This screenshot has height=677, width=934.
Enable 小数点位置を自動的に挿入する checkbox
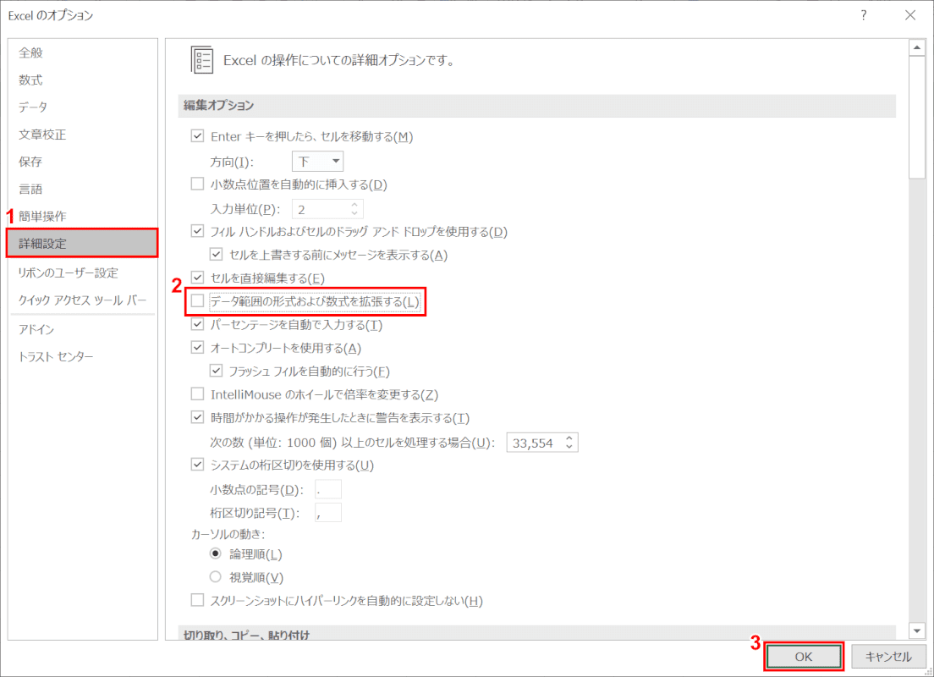tap(197, 184)
